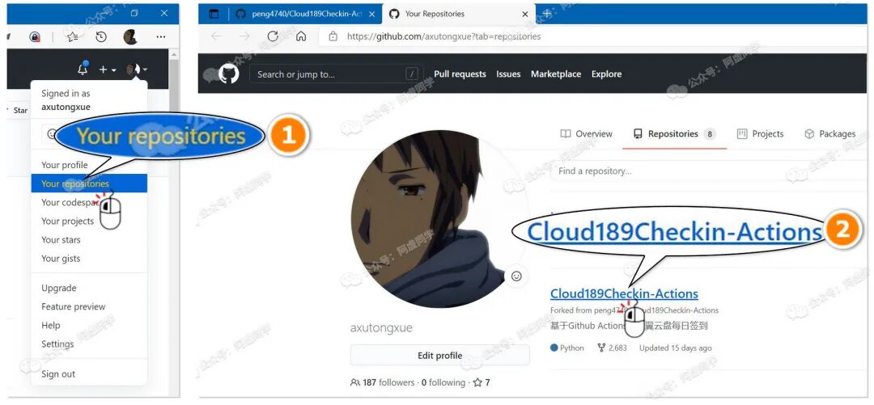Image resolution: width=874 pixels, height=405 pixels.
Task: Expand the plus create-new dropdown
Action: pyautogui.click(x=107, y=70)
